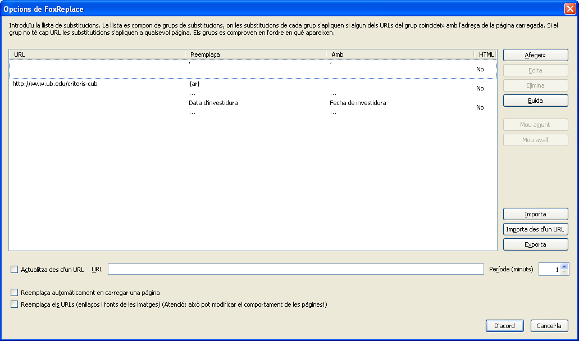Click the HTML column header
The height and width of the screenshot is (341, 579).
(x=486, y=54)
